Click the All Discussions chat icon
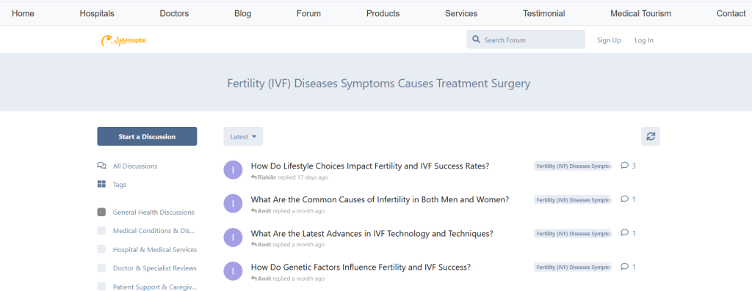This screenshot has width=752, height=291. [x=101, y=166]
